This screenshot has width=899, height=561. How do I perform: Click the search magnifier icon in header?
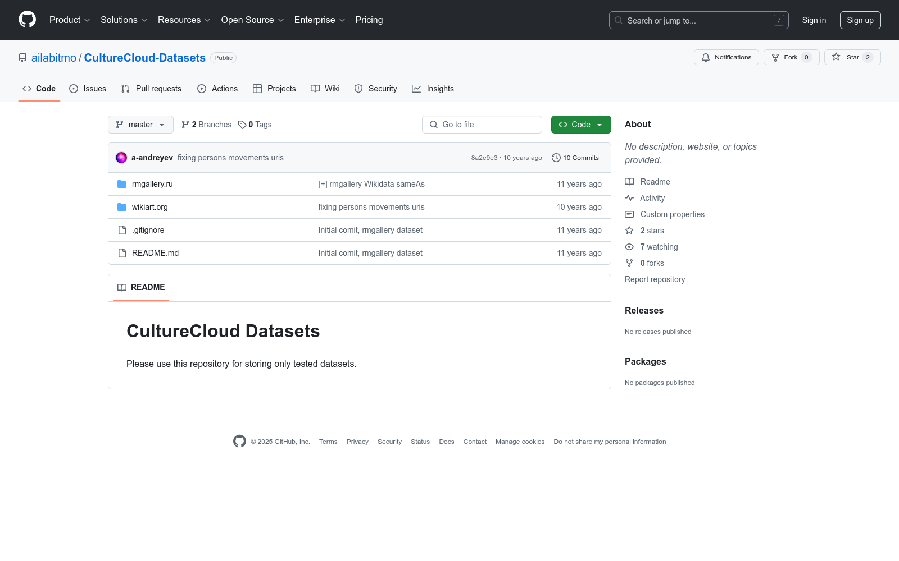coord(619,20)
